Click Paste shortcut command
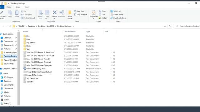Viewport: 200px width, 112px height. [x=28, y=18]
